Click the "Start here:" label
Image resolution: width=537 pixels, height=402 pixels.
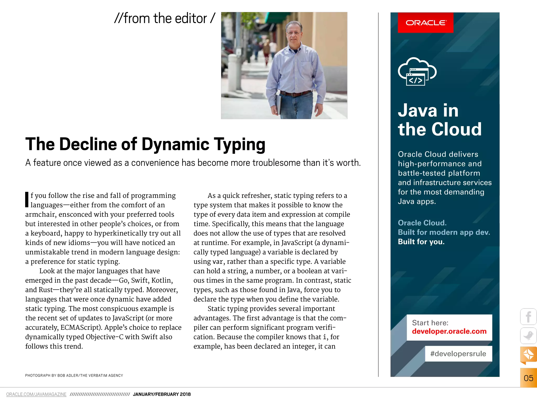430,323
